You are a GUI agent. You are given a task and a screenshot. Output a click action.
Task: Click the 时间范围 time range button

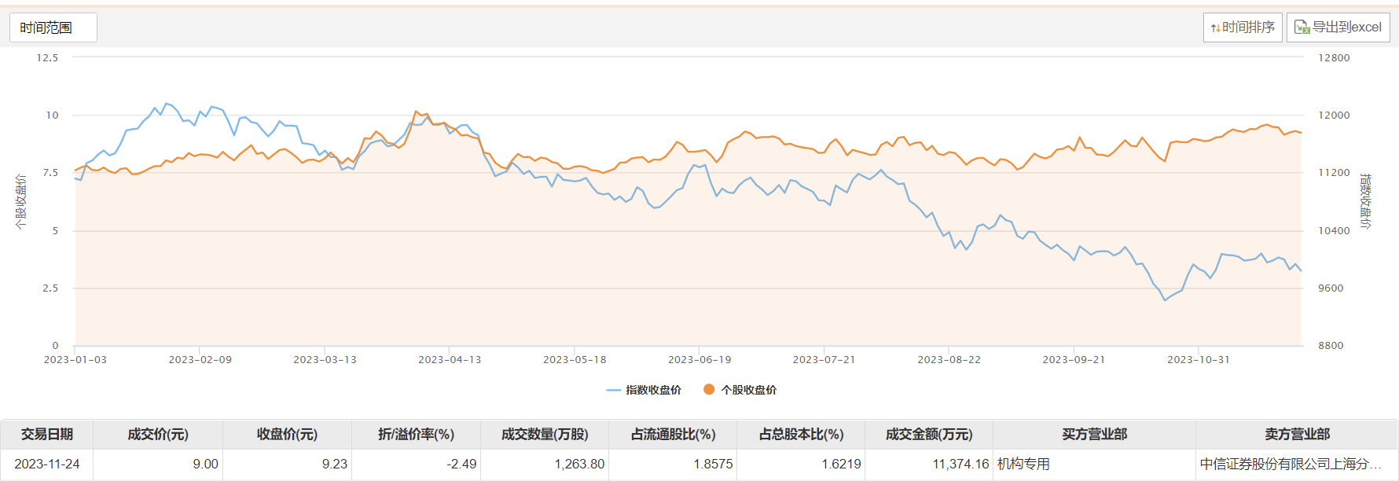(53, 28)
